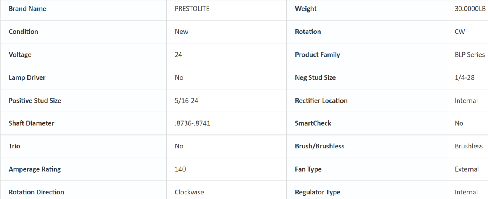Click the Brushless value
488x199 pixels.
click(x=469, y=146)
